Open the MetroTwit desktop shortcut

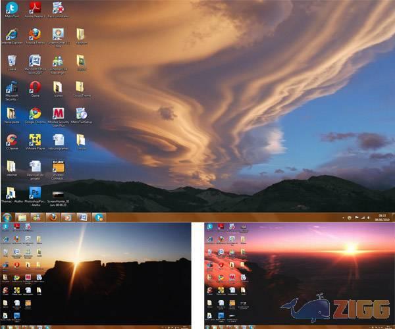(x=11, y=9)
